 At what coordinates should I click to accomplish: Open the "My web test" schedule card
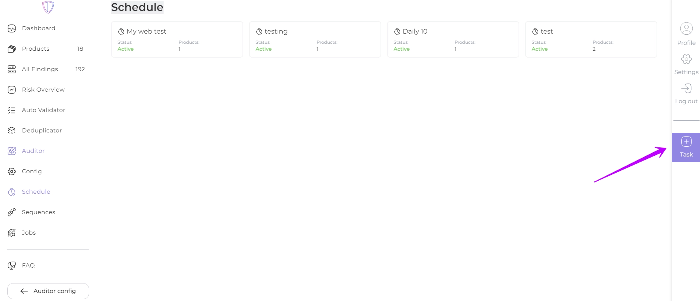(177, 39)
